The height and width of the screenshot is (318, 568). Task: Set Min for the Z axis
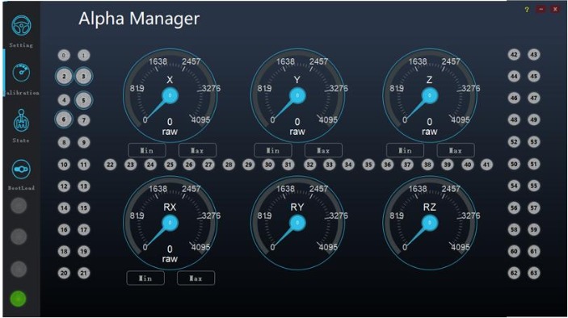405,150
